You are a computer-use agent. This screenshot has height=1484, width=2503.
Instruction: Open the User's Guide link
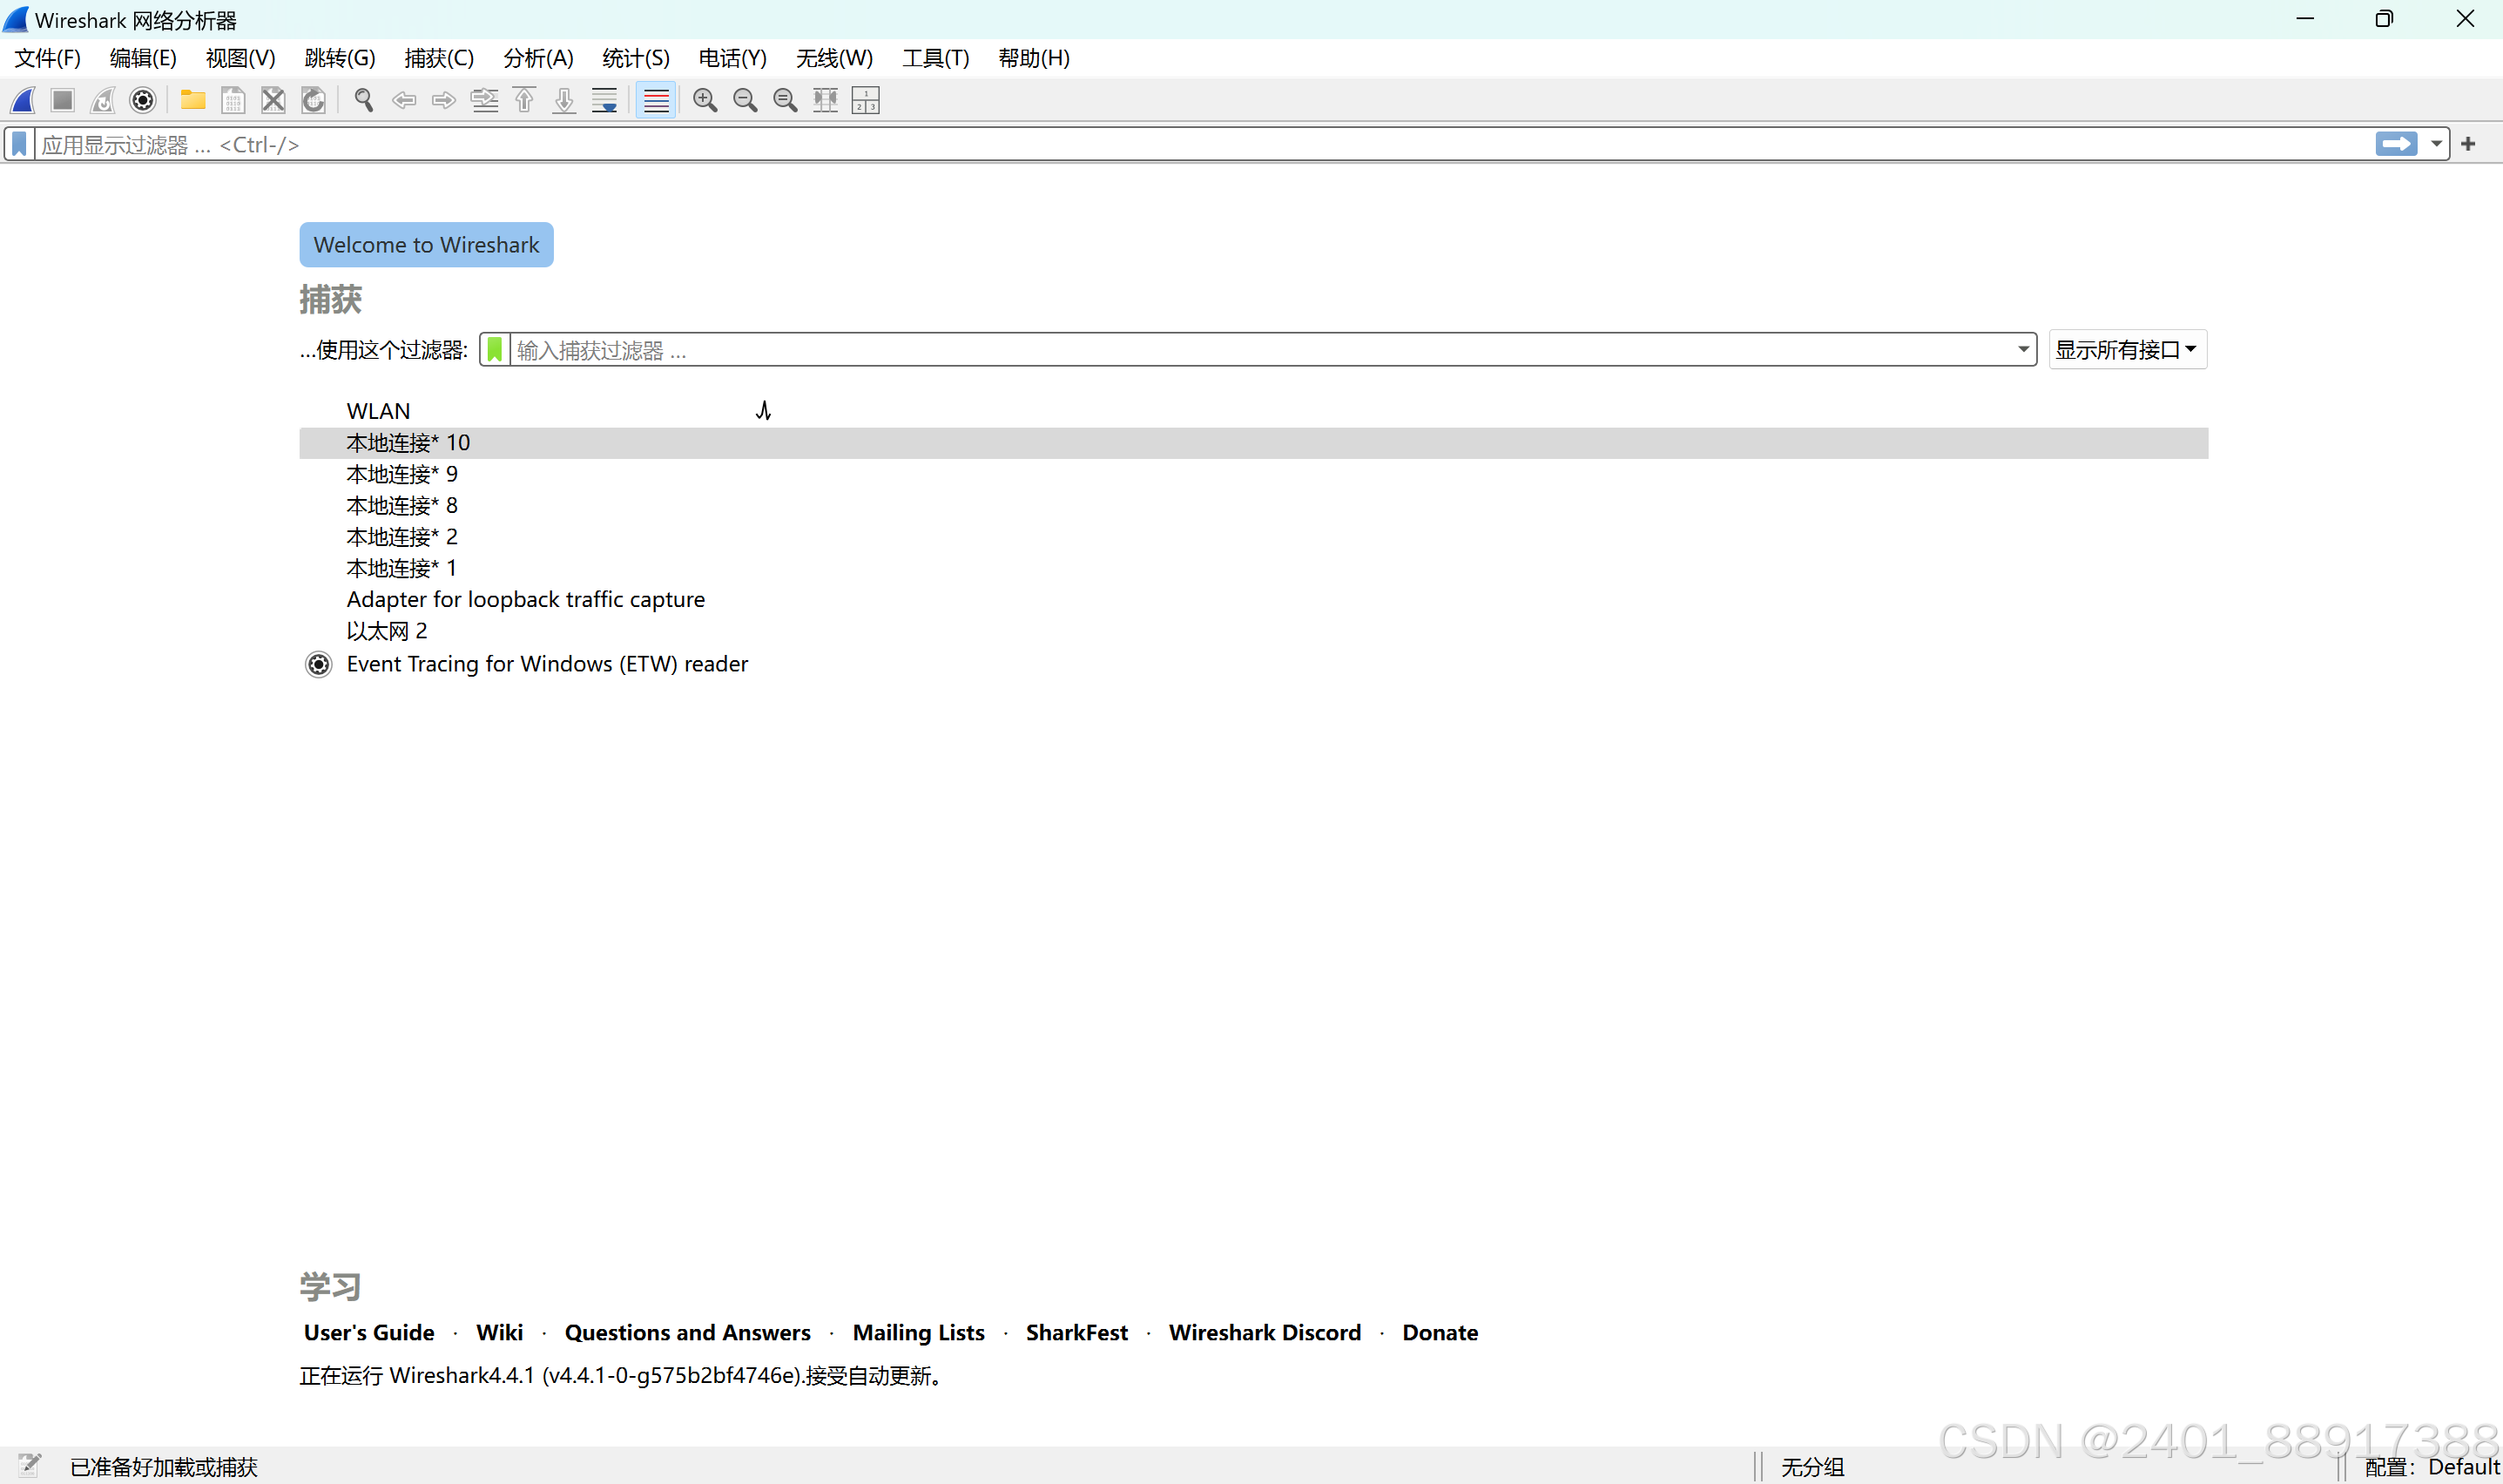point(369,1332)
